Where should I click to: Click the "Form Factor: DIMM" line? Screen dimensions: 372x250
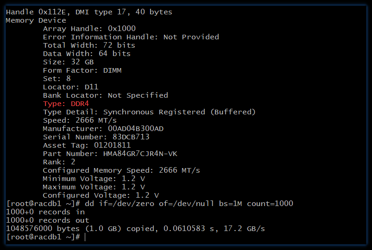pos(82,70)
